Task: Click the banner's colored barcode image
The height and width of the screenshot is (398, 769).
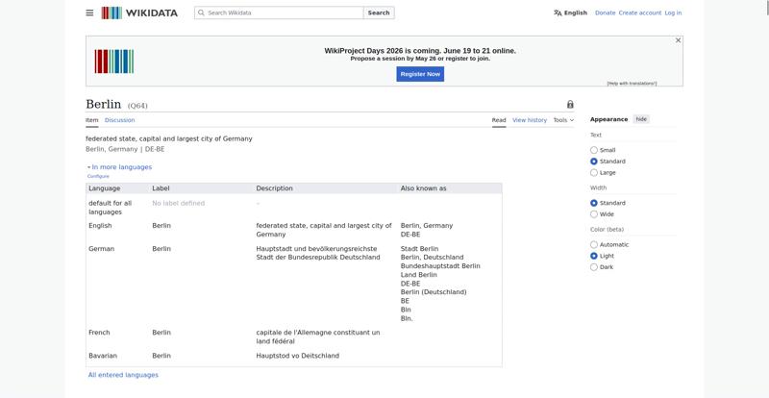Action: click(114, 62)
